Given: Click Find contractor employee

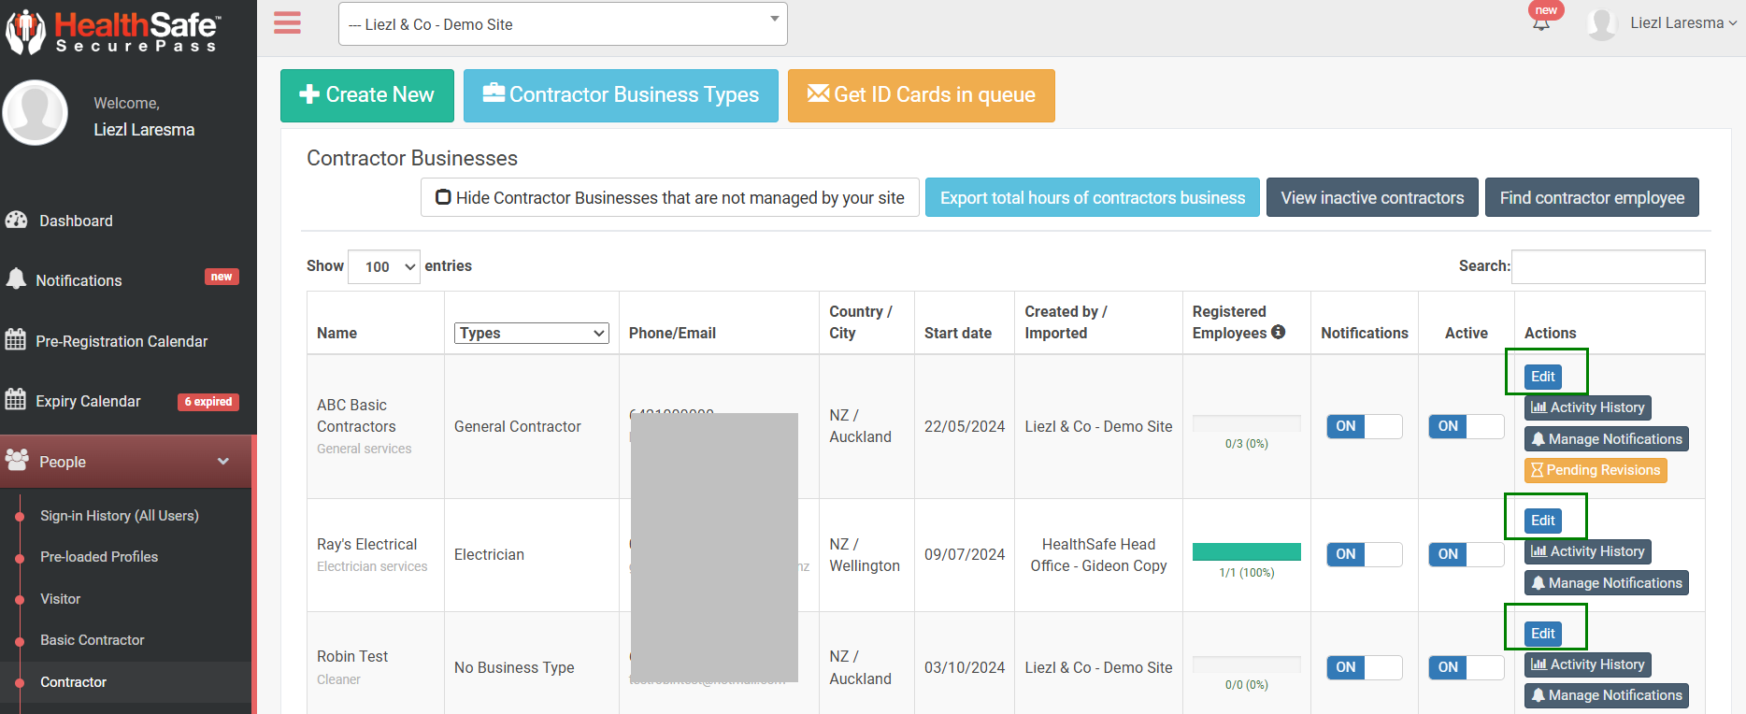Looking at the screenshot, I should tap(1592, 197).
